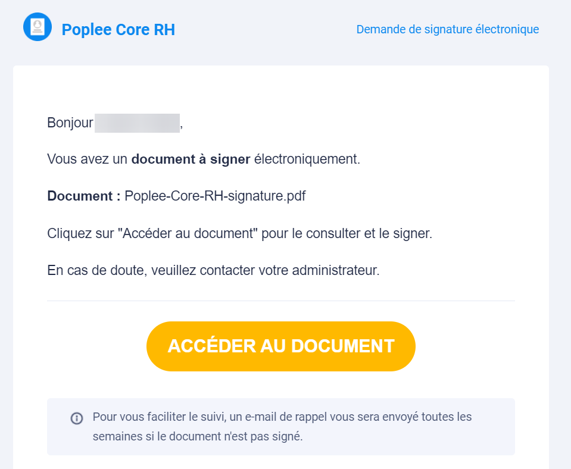571x469 pixels.
Task: Click the ACCÉDER AU DOCUMENT button
Action: [281, 346]
